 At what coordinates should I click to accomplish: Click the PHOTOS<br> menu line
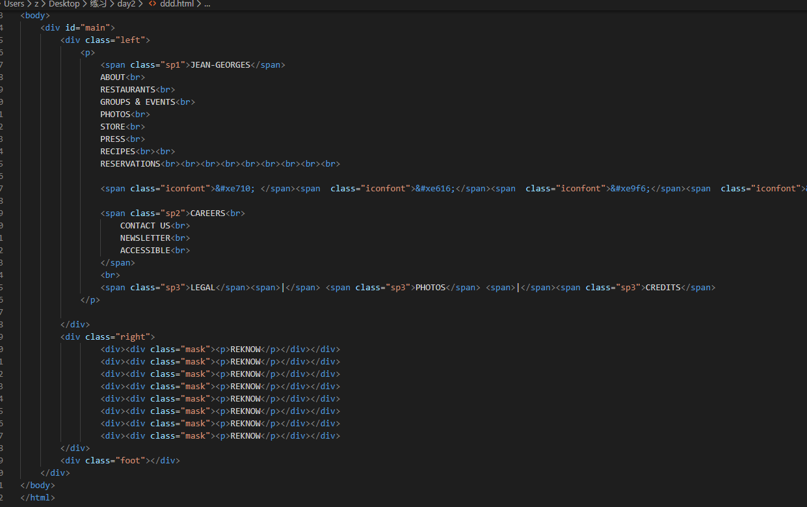[125, 115]
